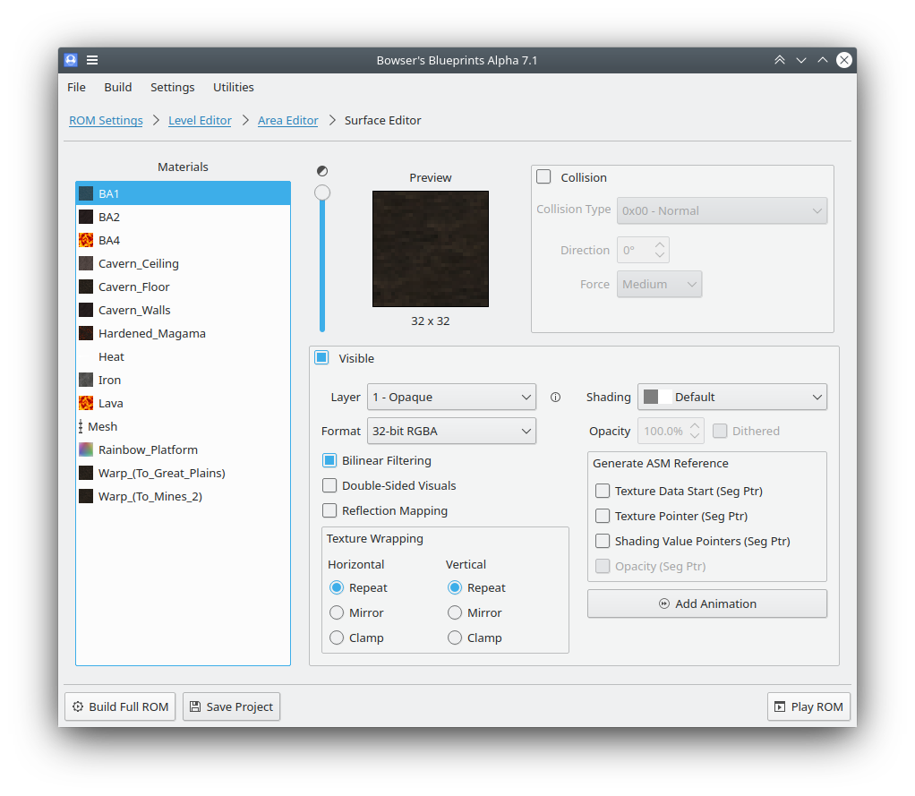Check Texture Data Start (Seg Ptr)
Screen dimensions: 915x796
pos(603,491)
